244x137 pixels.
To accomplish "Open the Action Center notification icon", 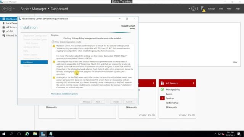I will coord(239,134).
